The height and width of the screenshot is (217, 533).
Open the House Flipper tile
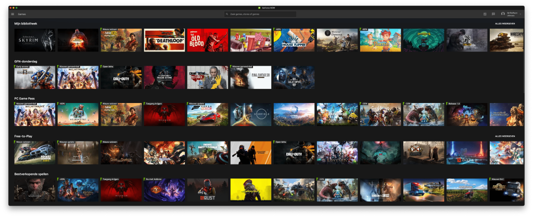pyautogui.click(x=294, y=40)
